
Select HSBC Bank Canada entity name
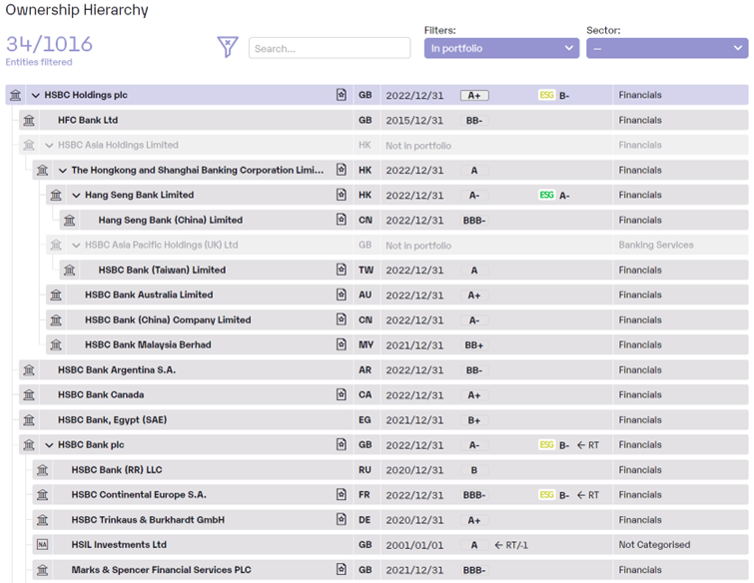pos(101,395)
